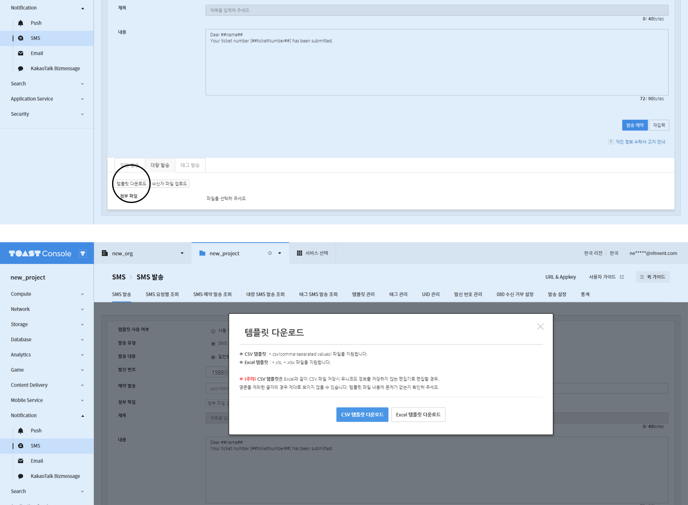688x505 pixels.
Task: Switch to the 대량 SMS 발송 조회 tab
Action: (x=265, y=294)
